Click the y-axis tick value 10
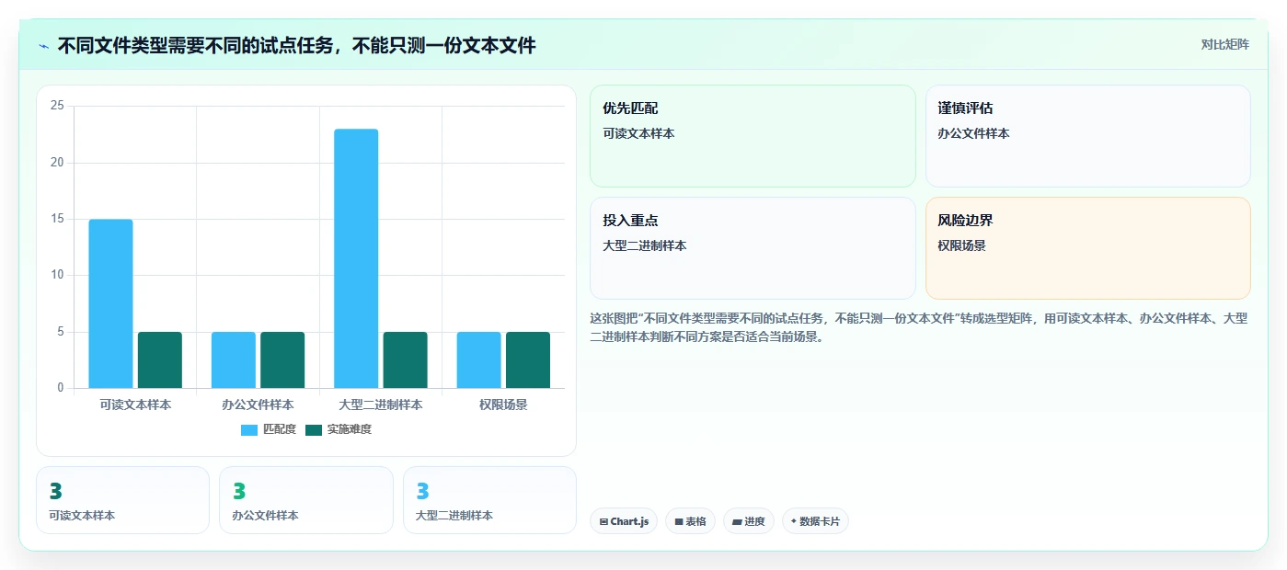The height and width of the screenshot is (570, 1287). (57, 275)
